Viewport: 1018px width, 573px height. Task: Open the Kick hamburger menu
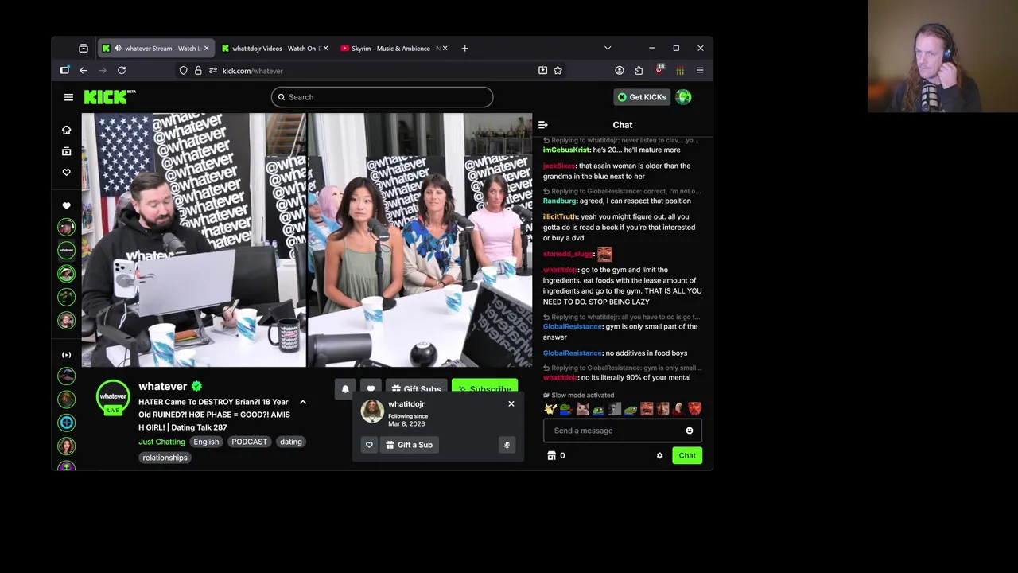[x=68, y=97]
